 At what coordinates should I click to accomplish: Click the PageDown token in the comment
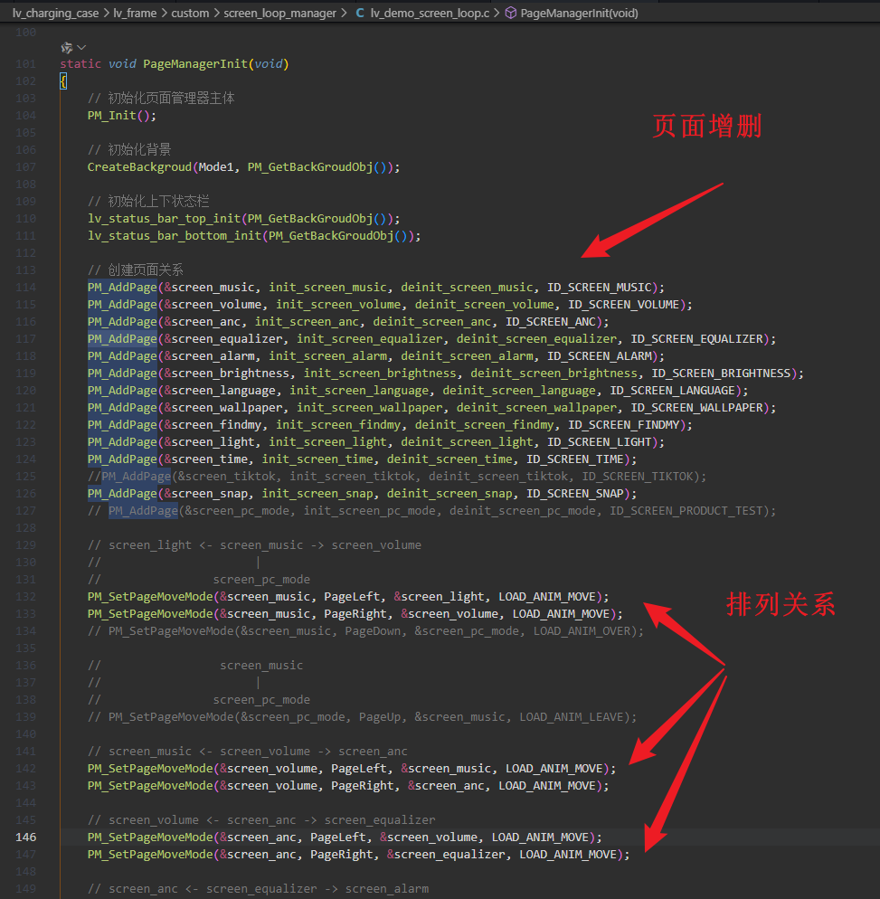pos(374,631)
